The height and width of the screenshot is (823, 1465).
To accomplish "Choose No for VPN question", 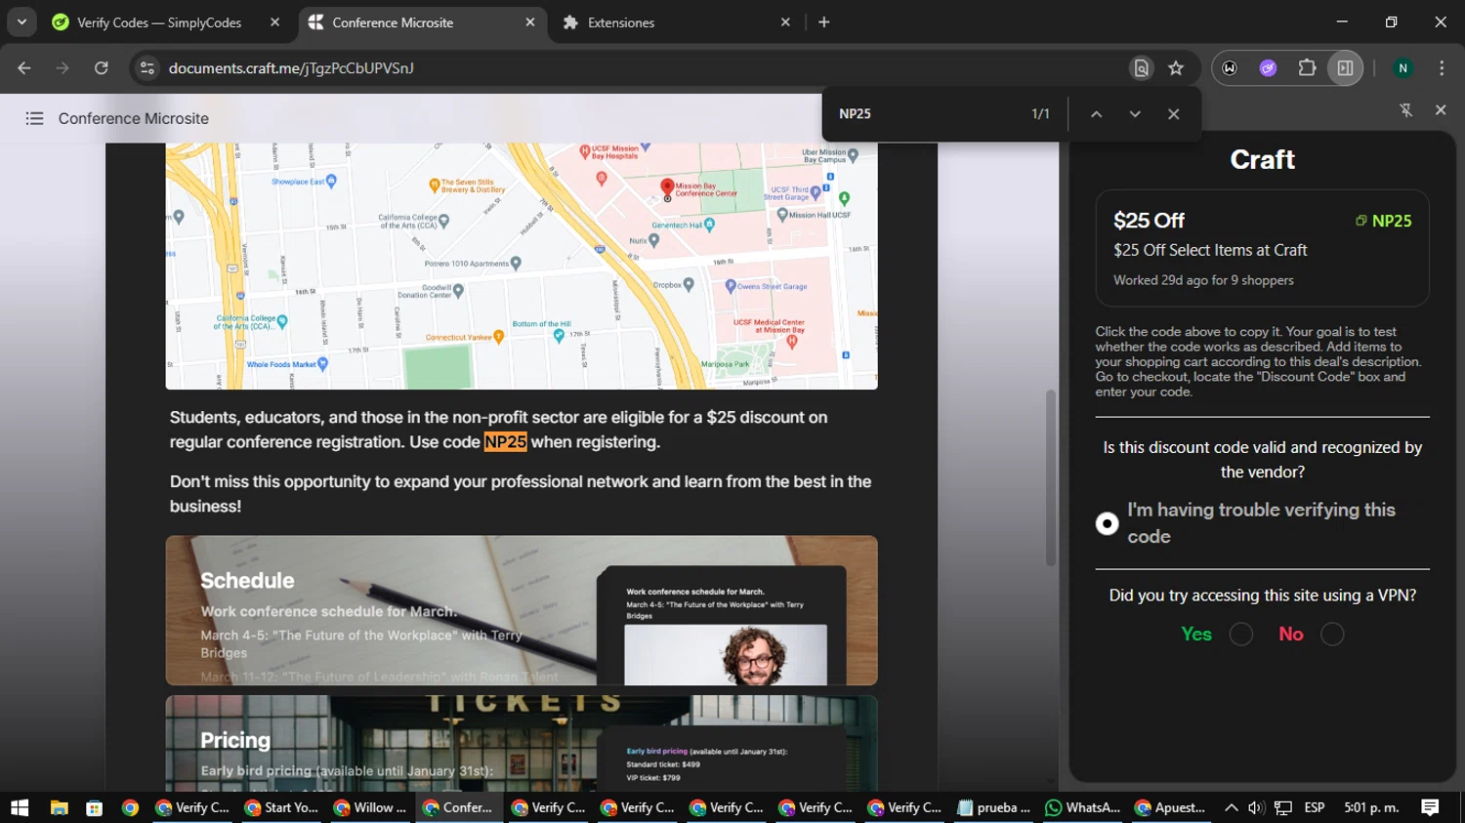I will [x=1331, y=635].
